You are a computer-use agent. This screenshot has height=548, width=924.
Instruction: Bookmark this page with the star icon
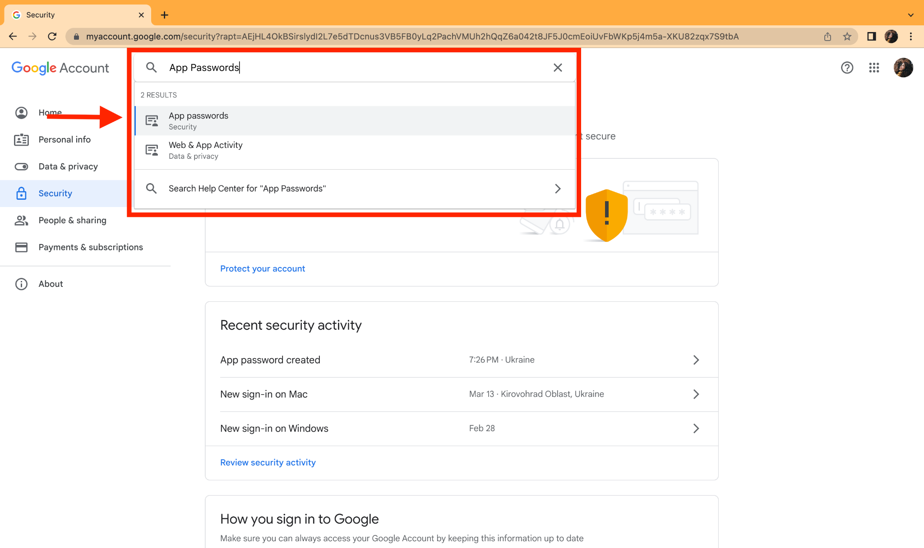pyautogui.click(x=847, y=37)
